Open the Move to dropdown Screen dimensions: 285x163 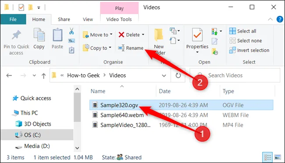tap(98, 35)
